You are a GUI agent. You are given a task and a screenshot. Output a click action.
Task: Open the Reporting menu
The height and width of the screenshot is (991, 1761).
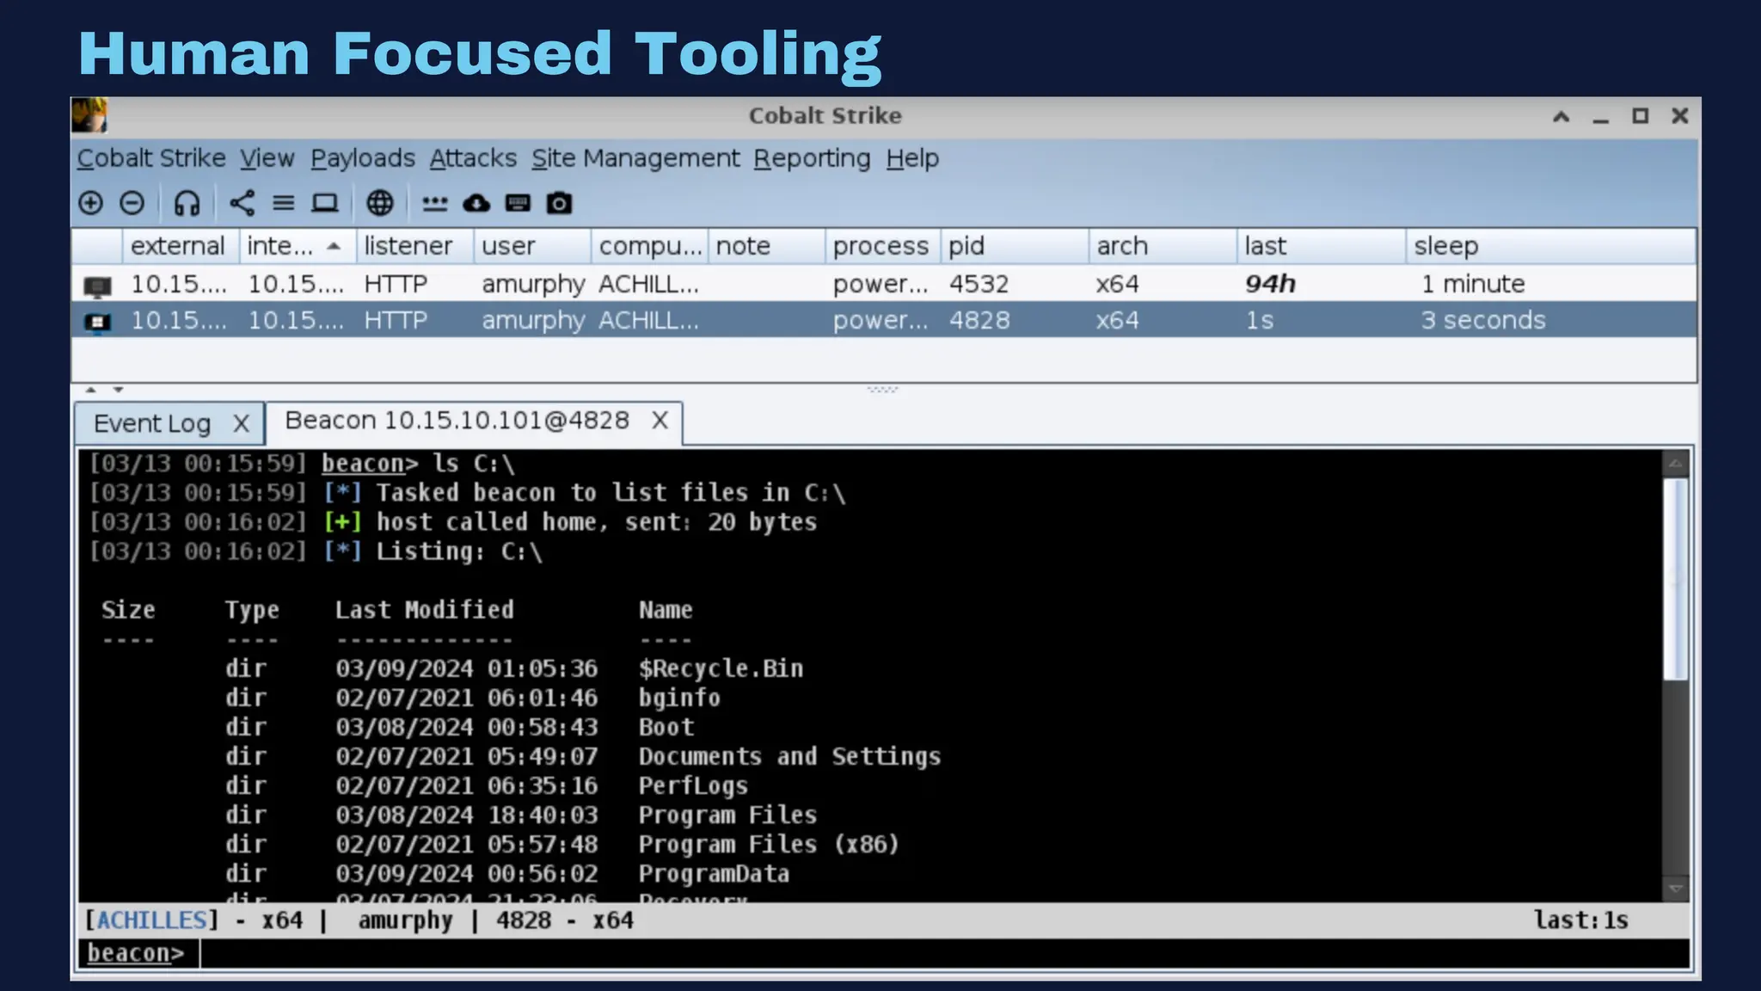click(x=812, y=158)
